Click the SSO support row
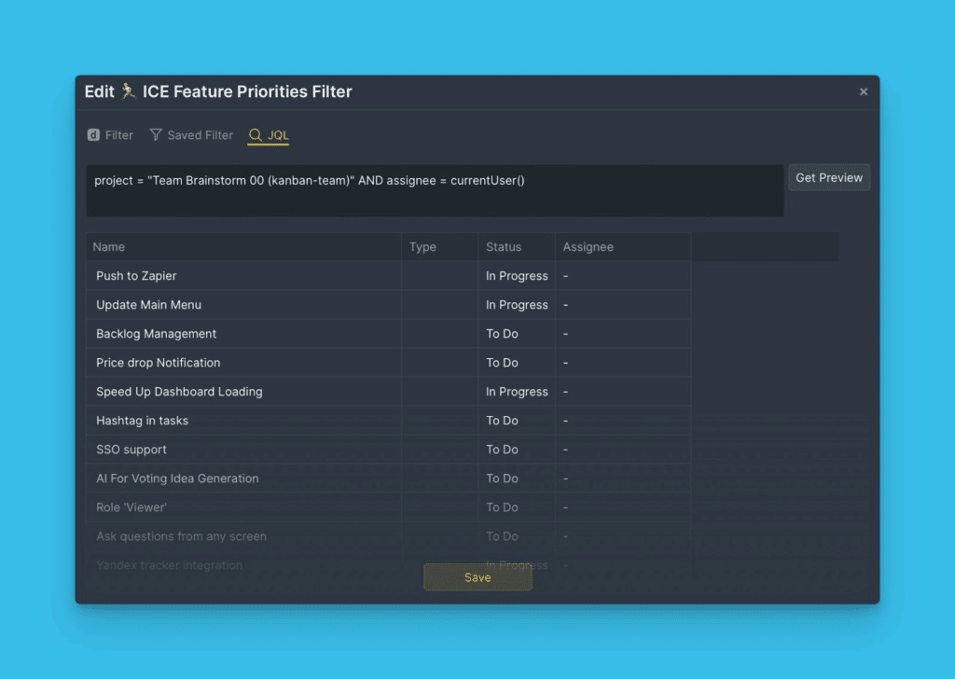The height and width of the screenshot is (679, 955). [x=131, y=450]
